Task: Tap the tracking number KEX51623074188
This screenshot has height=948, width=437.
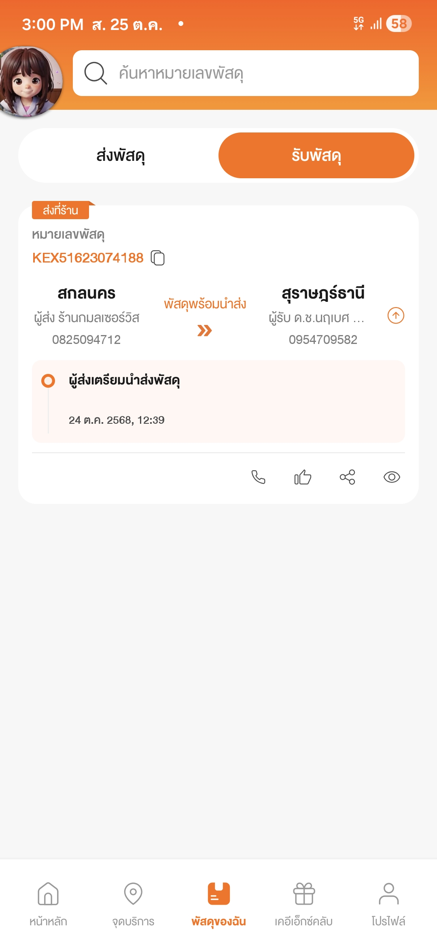Action: [x=88, y=258]
